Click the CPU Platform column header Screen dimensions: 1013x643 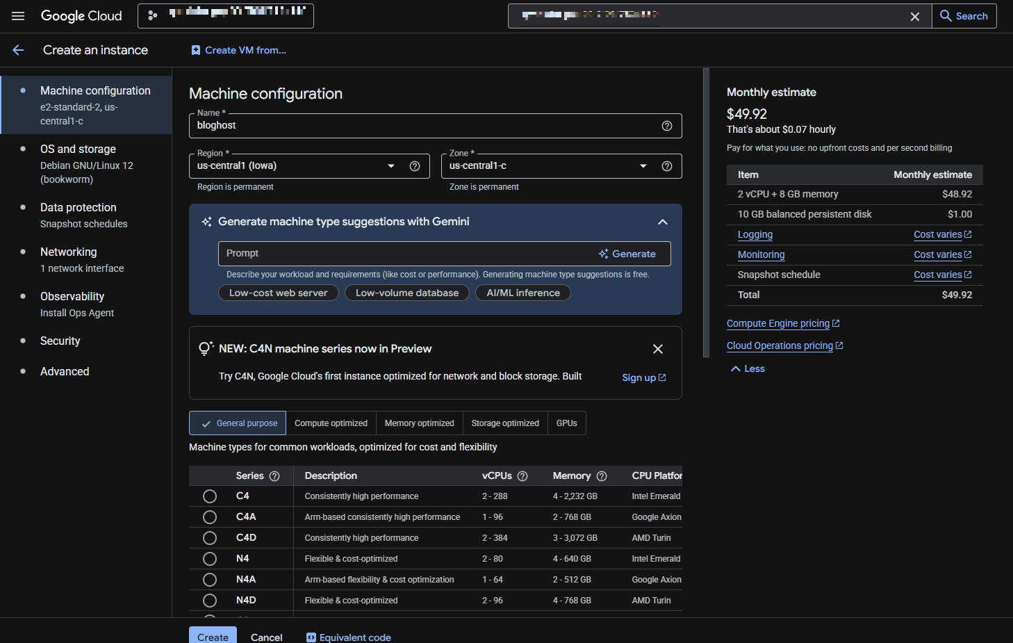click(657, 476)
